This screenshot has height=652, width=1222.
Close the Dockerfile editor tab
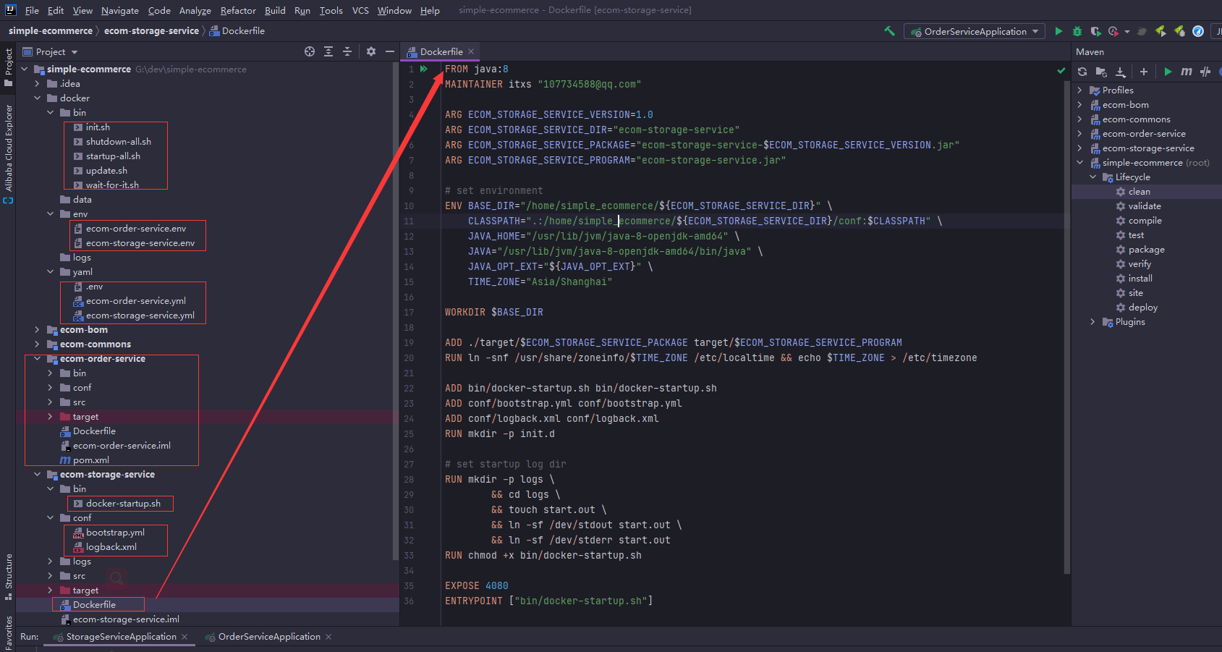pyautogui.click(x=471, y=51)
